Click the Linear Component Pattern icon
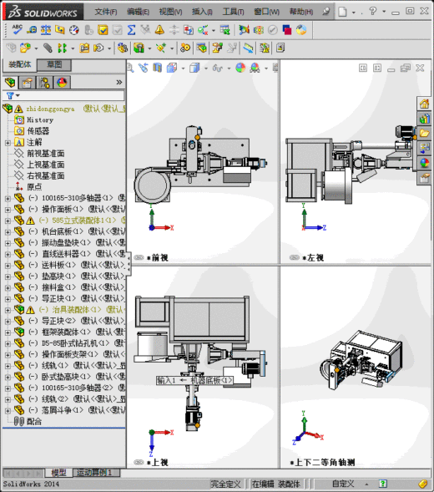This screenshot has width=434, height=492. (62, 48)
